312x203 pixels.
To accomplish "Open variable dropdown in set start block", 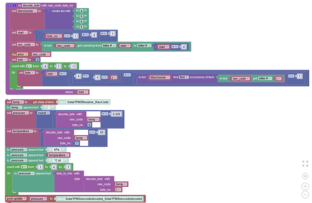I will tap(22, 33).
